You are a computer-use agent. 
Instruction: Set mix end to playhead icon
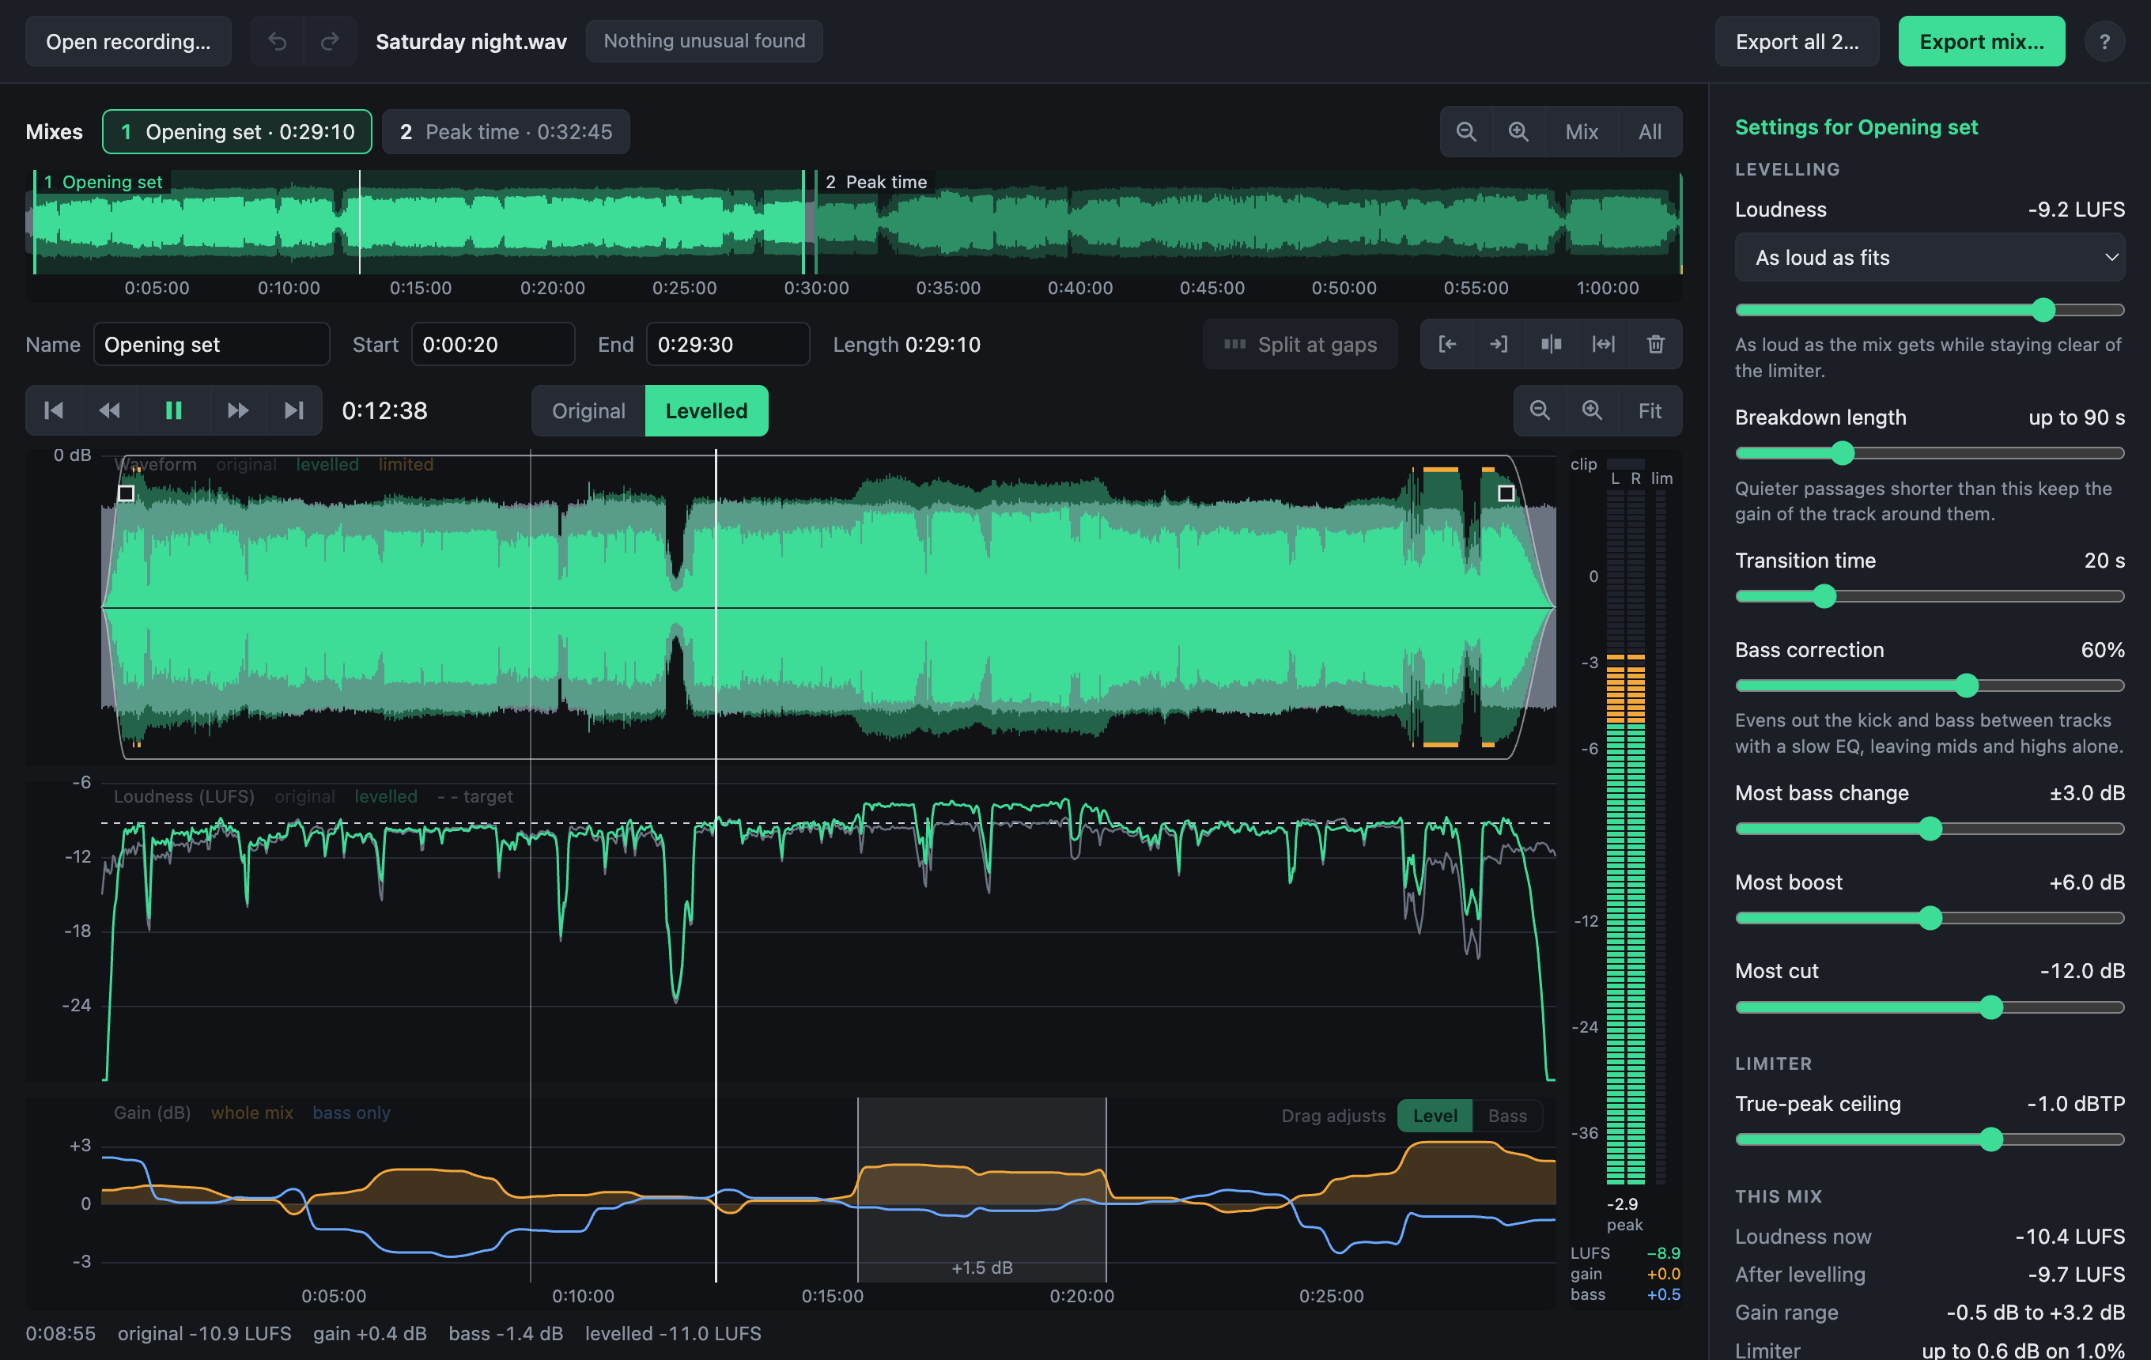(1499, 344)
